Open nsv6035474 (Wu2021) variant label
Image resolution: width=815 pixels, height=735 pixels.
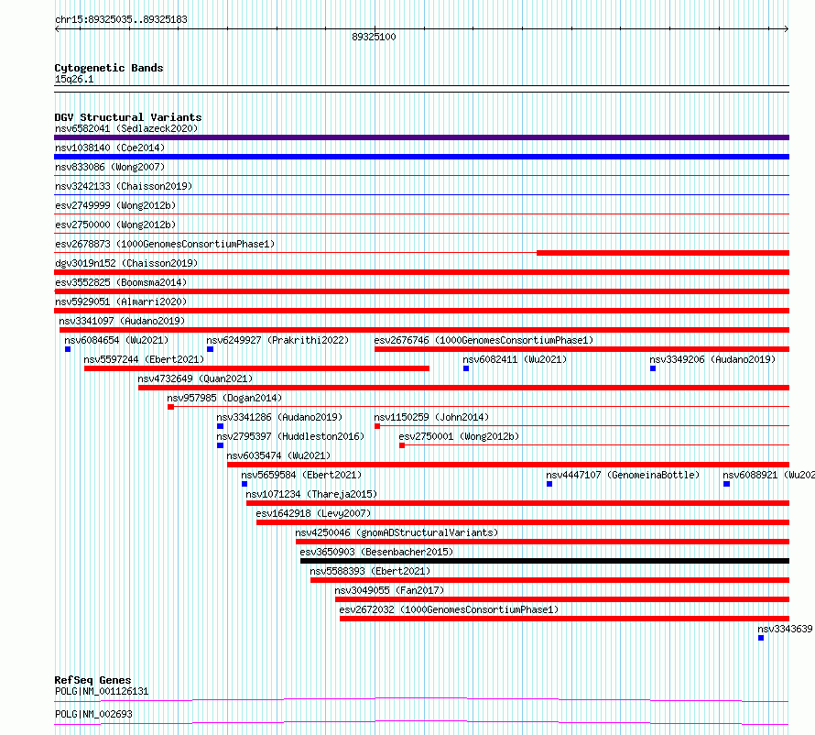click(278, 455)
